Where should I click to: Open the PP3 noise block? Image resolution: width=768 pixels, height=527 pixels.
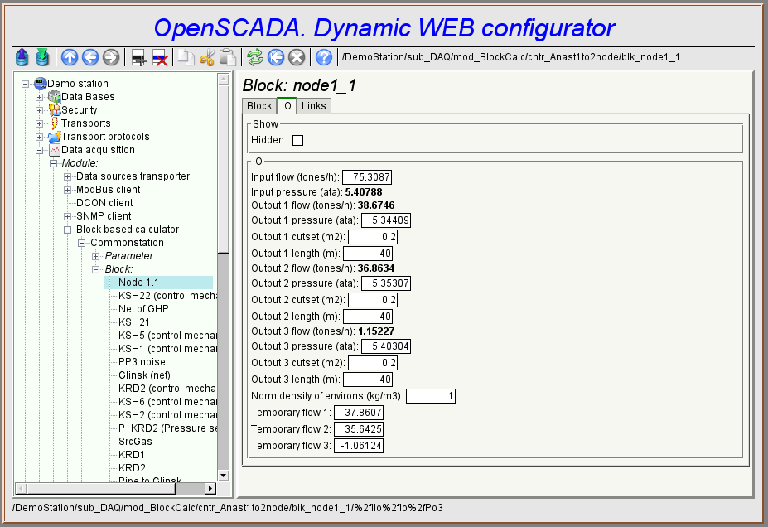(142, 362)
